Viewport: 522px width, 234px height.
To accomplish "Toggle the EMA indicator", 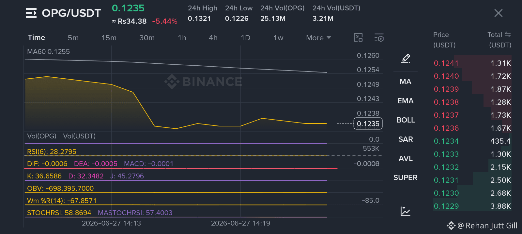I will 406,101.
